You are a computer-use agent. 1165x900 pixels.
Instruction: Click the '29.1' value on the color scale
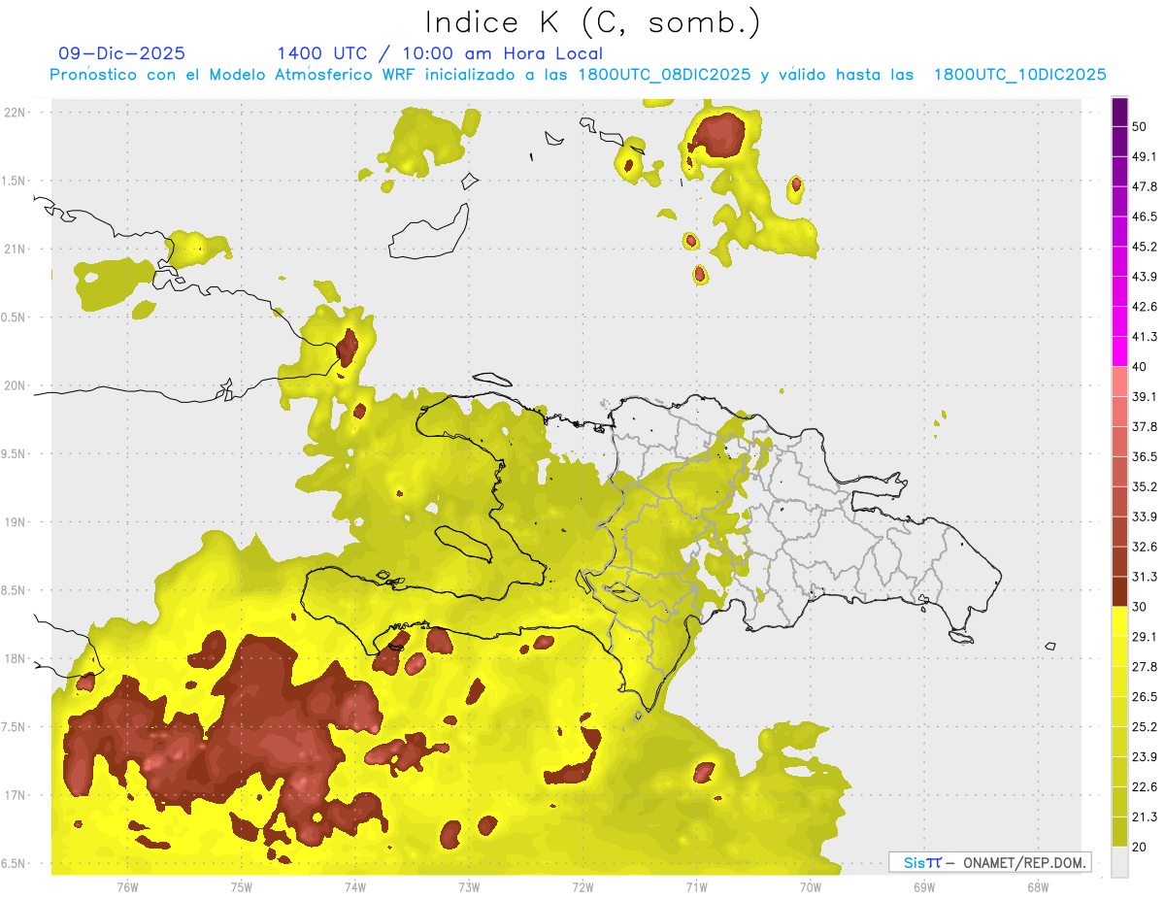tap(1145, 637)
